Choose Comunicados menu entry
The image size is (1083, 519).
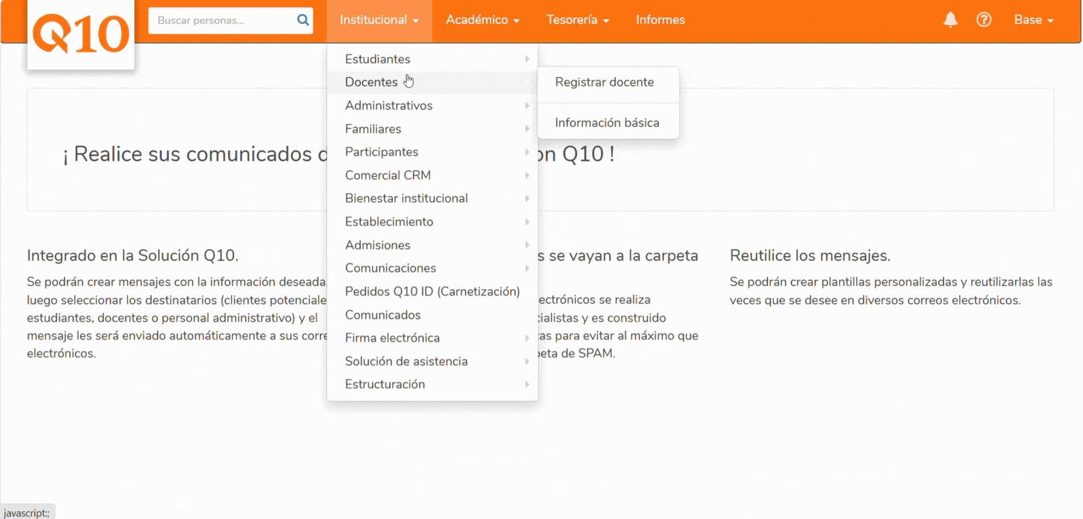pyautogui.click(x=432, y=315)
